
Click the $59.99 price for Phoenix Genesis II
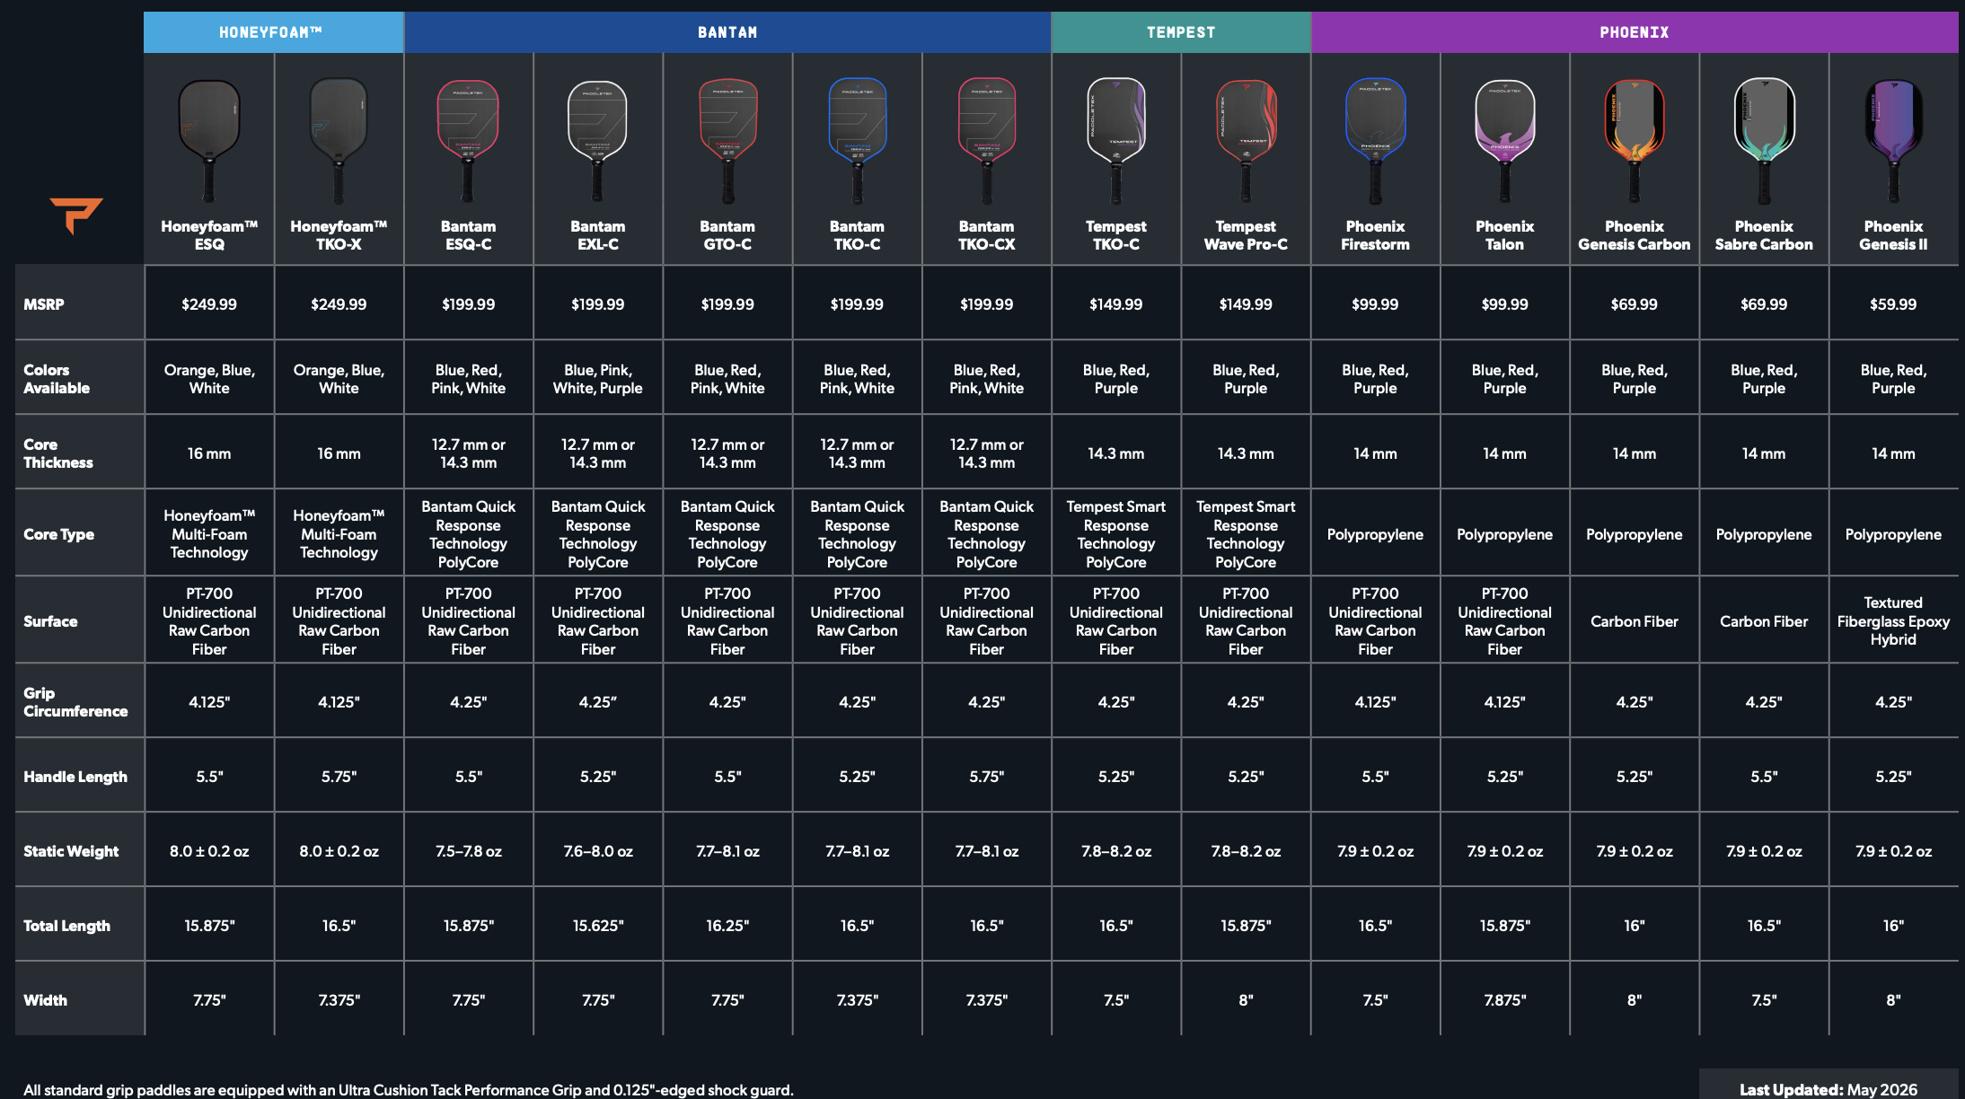(x=1893, y=304)
